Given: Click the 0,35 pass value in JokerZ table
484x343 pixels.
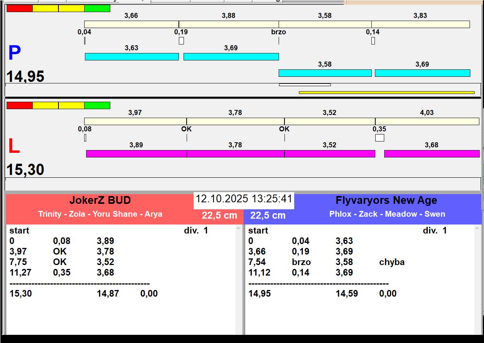Looking at the screenshot, I should coord(62,272).
